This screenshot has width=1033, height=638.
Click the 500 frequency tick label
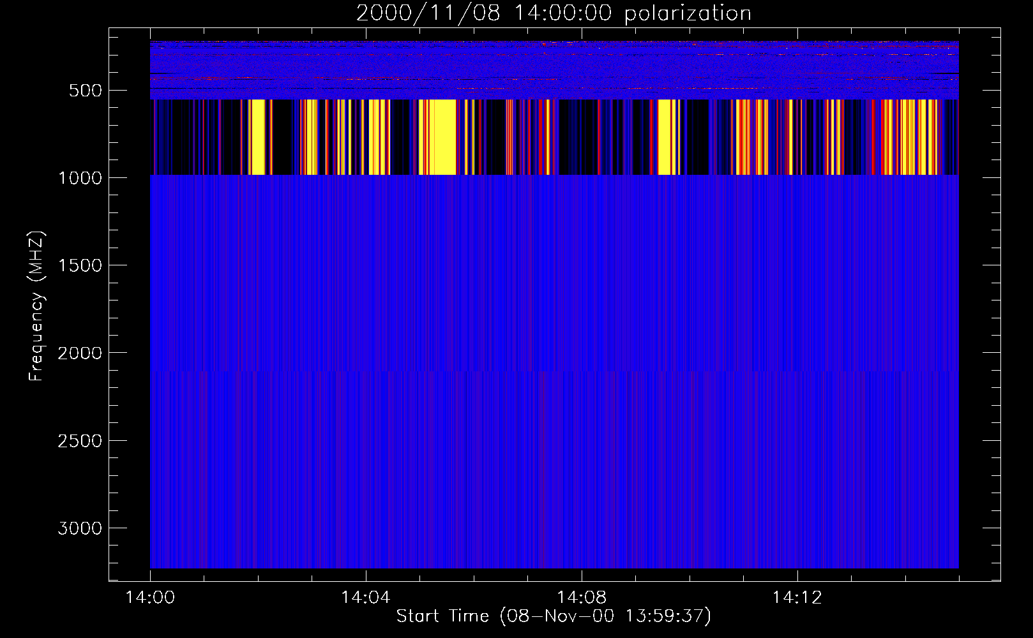[86, 91]
